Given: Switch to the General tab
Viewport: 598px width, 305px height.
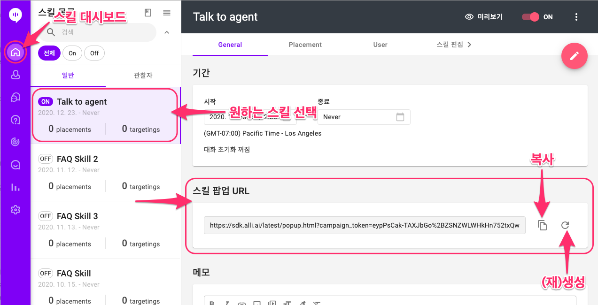Looking at the screenshot, I should point(230,45).
